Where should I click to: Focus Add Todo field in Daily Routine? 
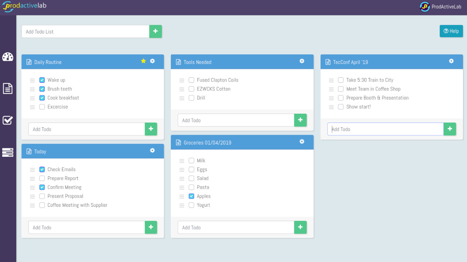pos(87,129)
